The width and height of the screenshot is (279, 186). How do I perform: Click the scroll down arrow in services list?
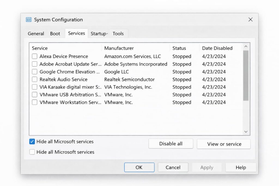point(246,132)
